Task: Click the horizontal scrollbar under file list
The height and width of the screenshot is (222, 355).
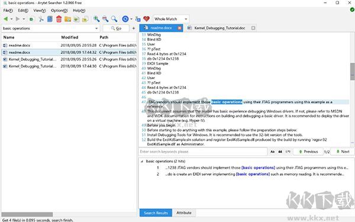Action: (x=27, y=214)
